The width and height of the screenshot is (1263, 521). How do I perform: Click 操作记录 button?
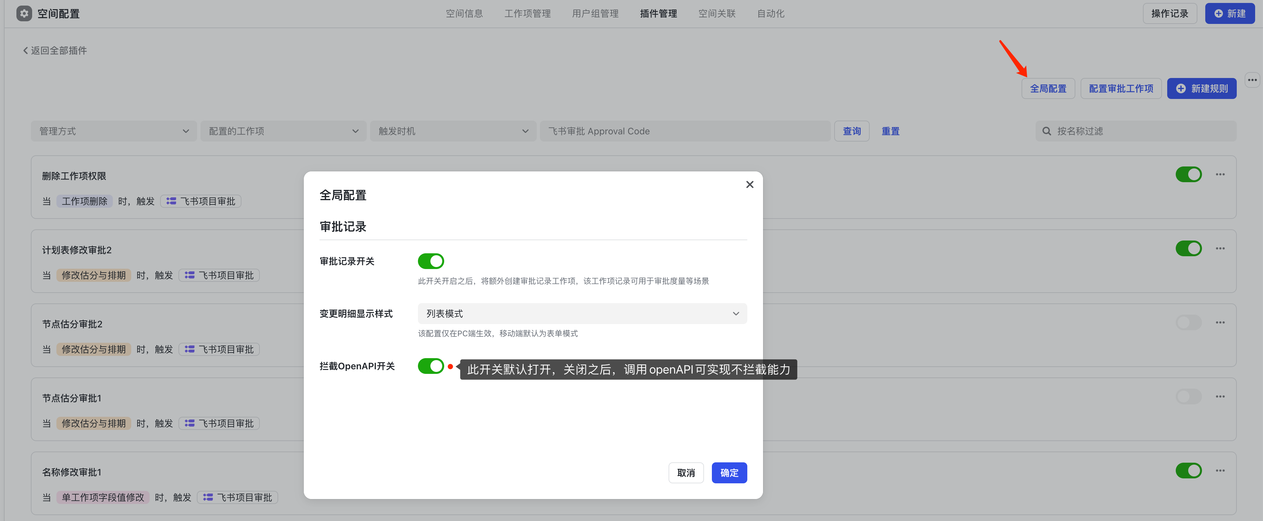[1170, 14]
